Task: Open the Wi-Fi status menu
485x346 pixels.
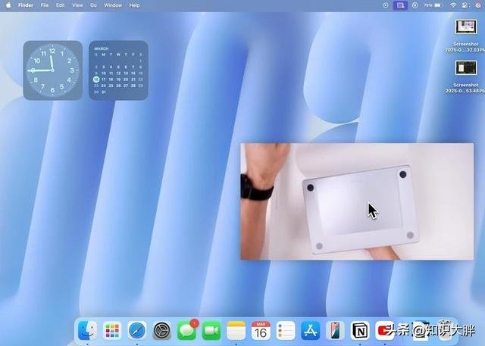Action: tap(453, 5)
